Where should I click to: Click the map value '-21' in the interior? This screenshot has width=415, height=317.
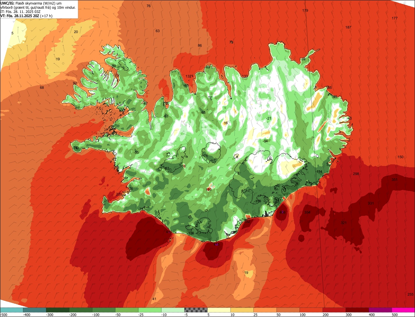pyautogui.click(x=268, y=118)
